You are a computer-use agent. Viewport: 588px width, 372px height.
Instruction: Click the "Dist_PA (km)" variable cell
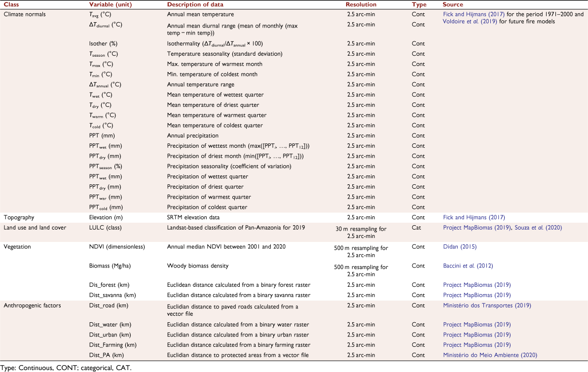click(x=107, y=355)
